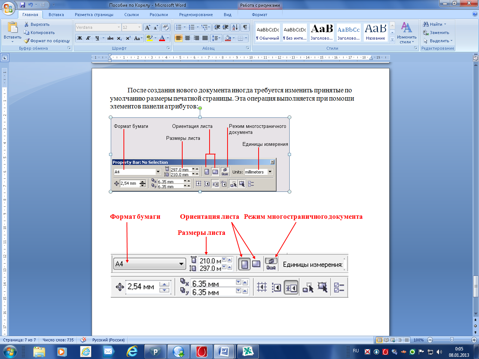Clear formatting with the eraser icon

coord(166,27)
